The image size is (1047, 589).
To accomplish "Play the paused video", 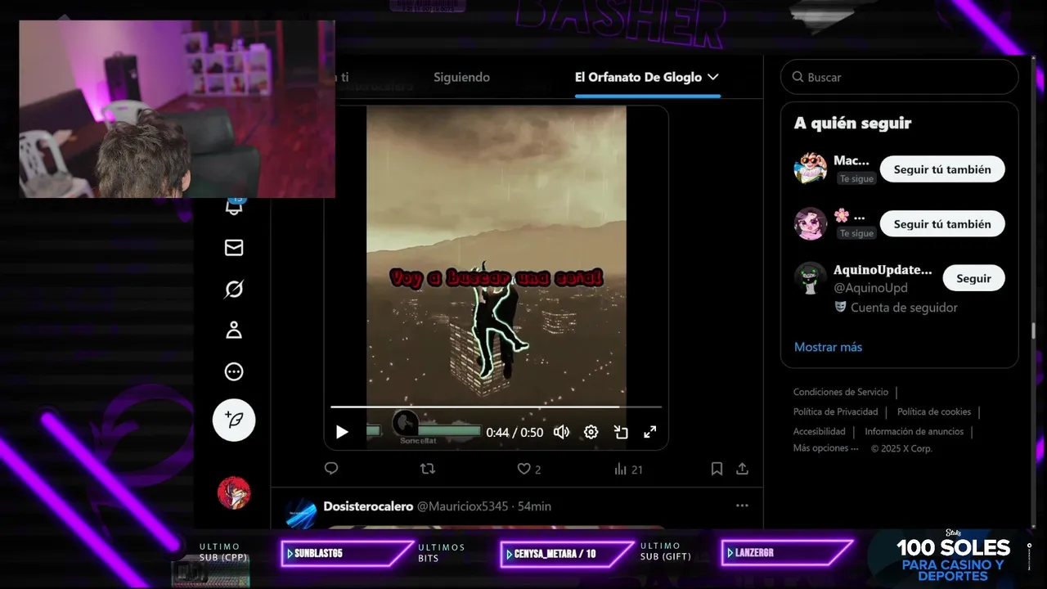I will point(342,432).
